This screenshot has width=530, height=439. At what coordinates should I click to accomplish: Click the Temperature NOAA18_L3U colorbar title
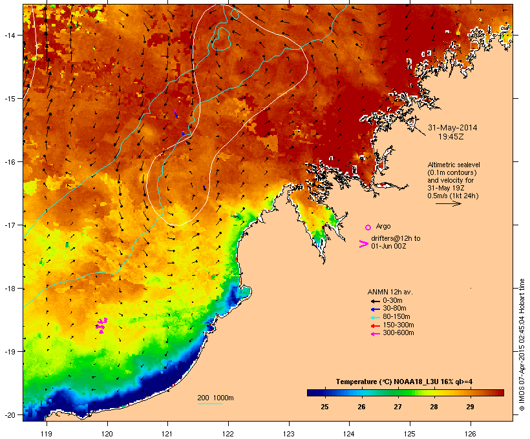click(404, 382)
